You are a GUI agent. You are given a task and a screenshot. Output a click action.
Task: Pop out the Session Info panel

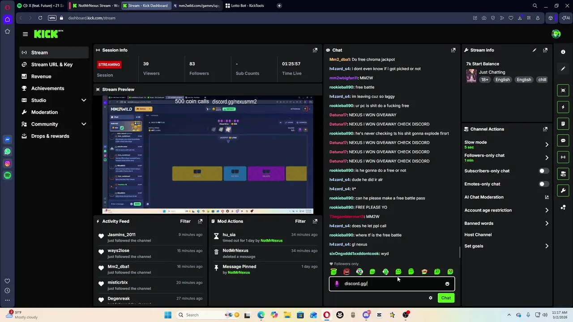click(315, 50)
